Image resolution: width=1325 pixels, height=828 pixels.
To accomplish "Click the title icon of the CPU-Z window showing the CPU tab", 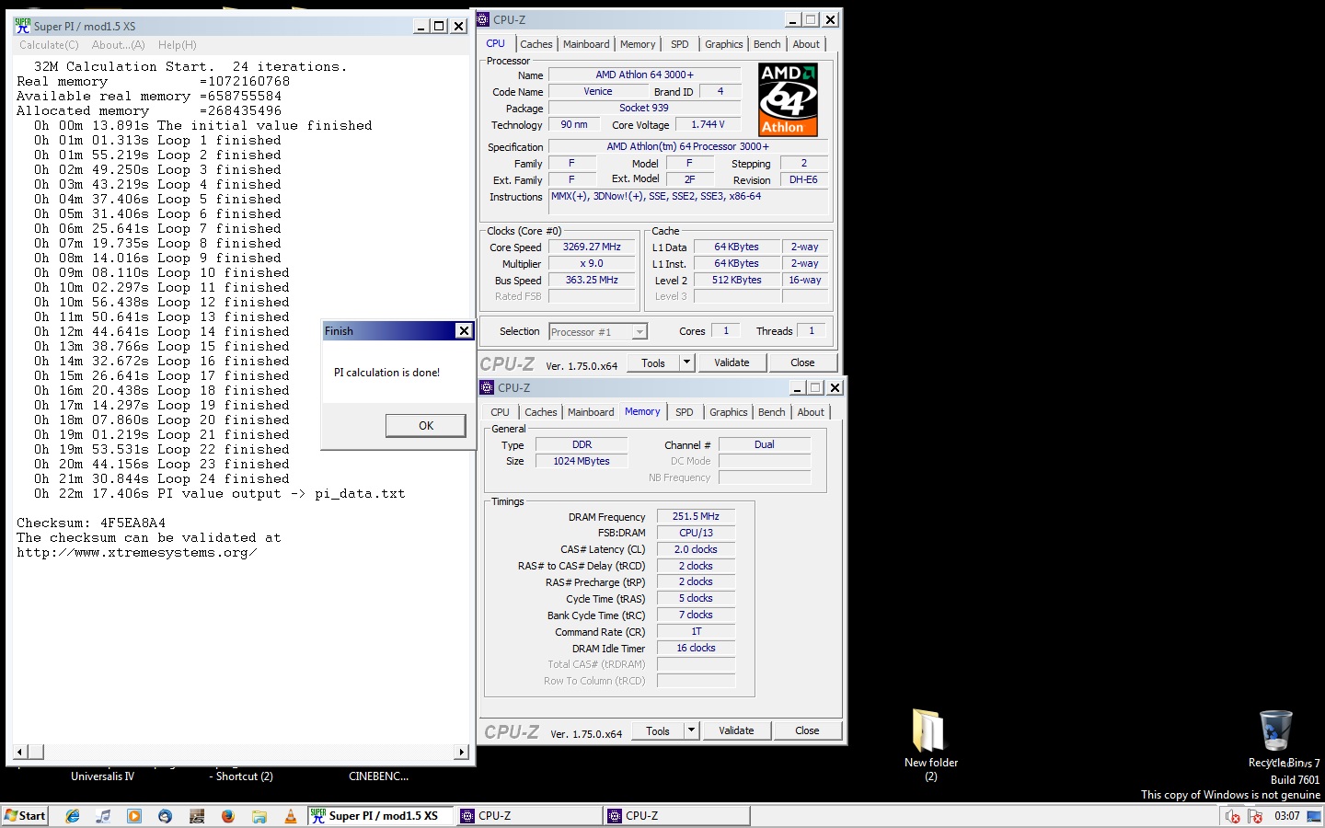I will click(x=483, y=19).
